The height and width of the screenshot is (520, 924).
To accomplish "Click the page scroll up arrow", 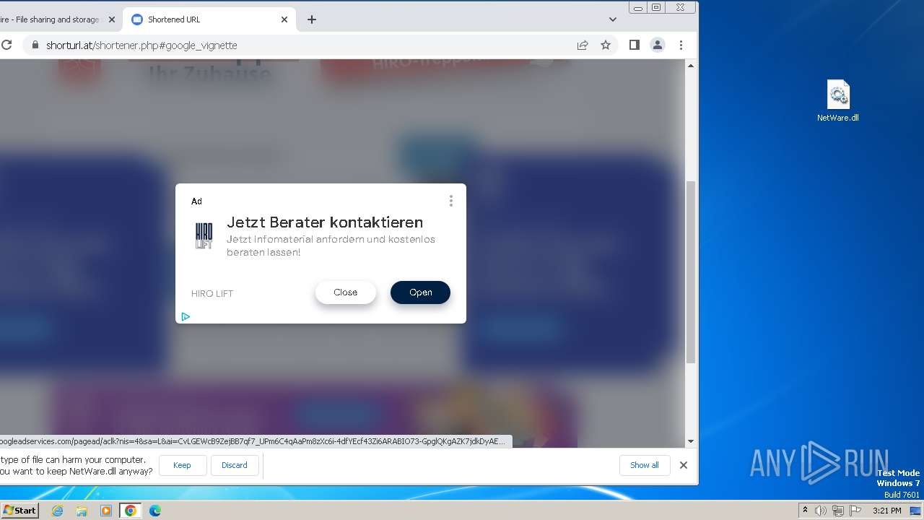I will click(691, 66).
